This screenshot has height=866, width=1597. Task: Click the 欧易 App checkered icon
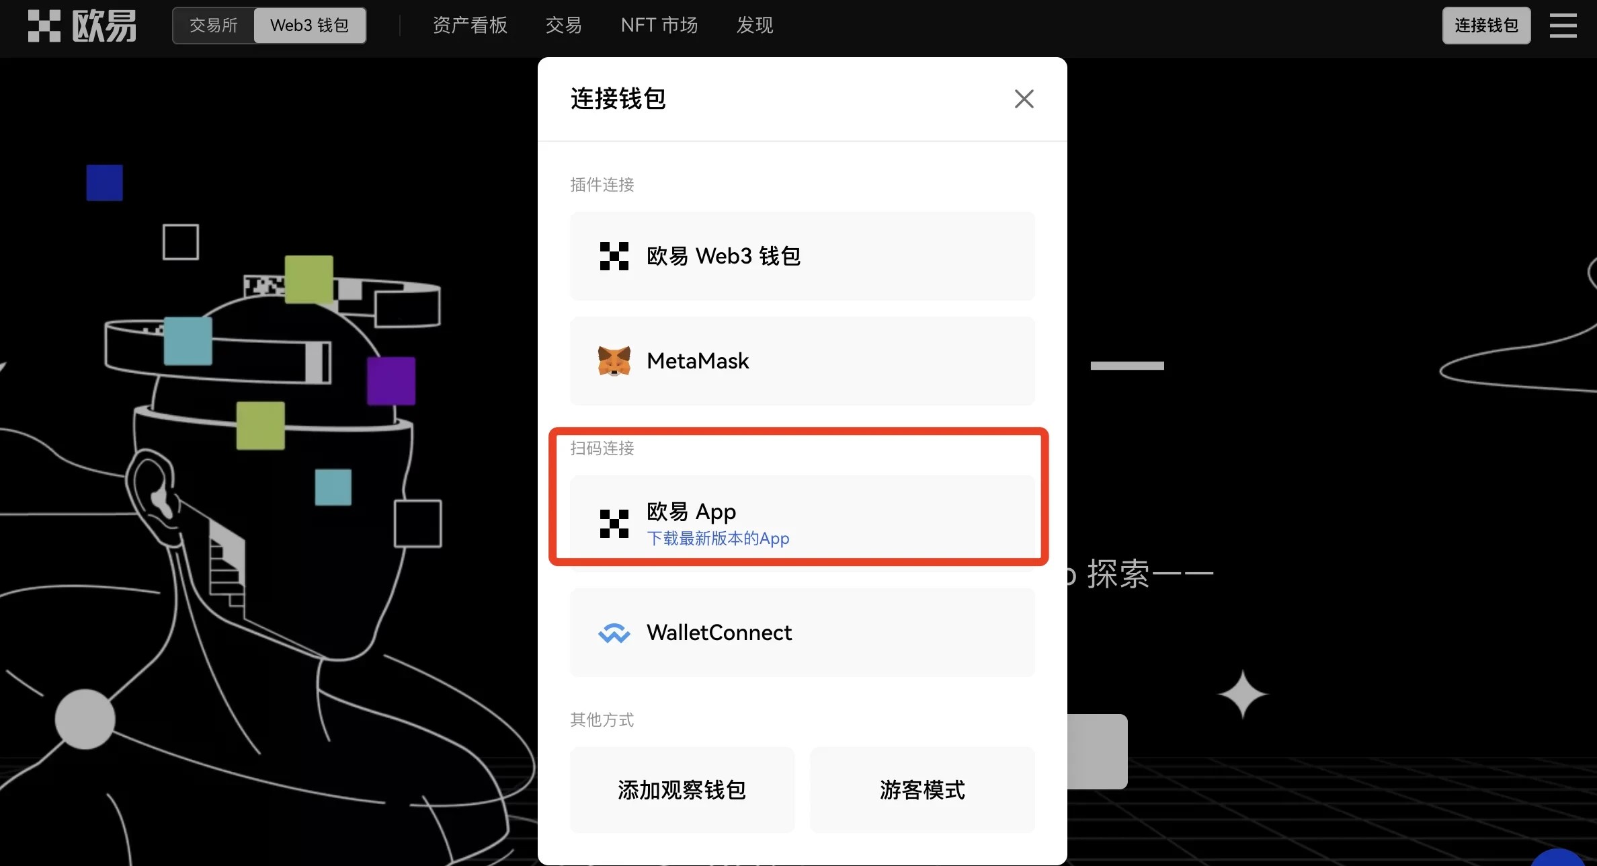(x=613, y=520)
